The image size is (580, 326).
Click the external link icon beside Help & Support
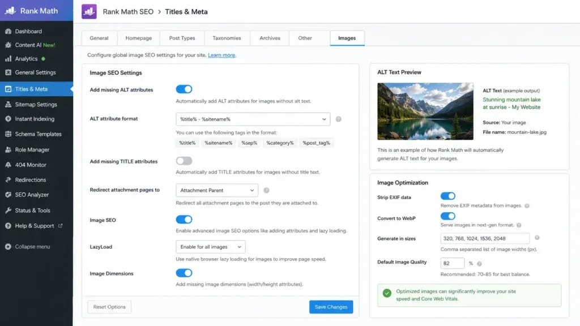[60, 225]
